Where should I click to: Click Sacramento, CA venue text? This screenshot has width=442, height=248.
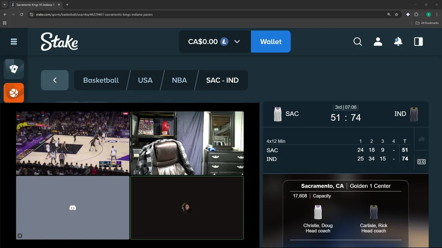click(322, 186)
